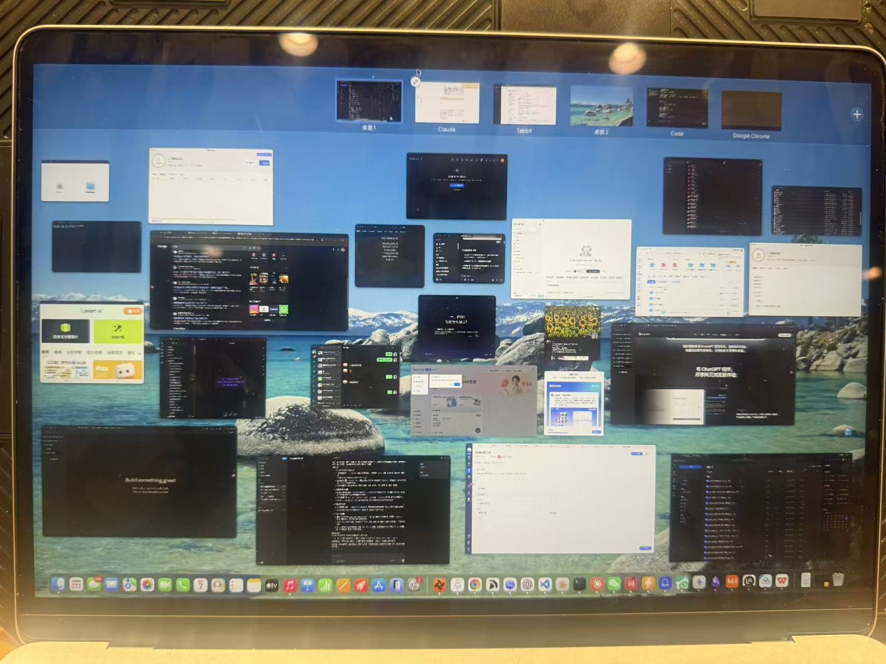Open Reminders in the Dock

(x=236, y=586)
